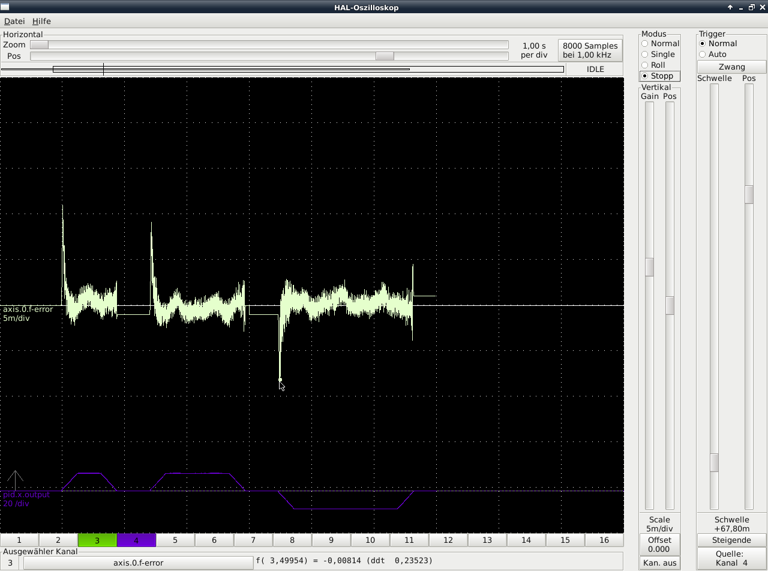Screen dimensions: 768x571
Task: Select purple channel 4
Action: pos(136,540)
